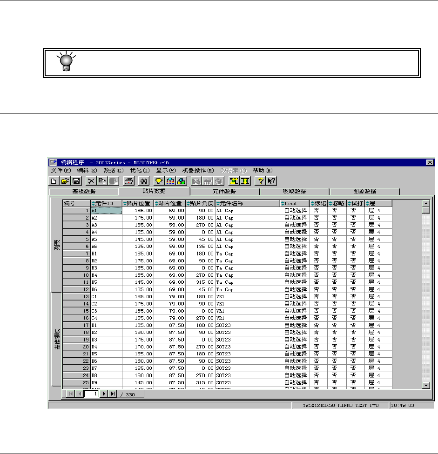Click the 180.00 position cell in row D2

[138, 333]
